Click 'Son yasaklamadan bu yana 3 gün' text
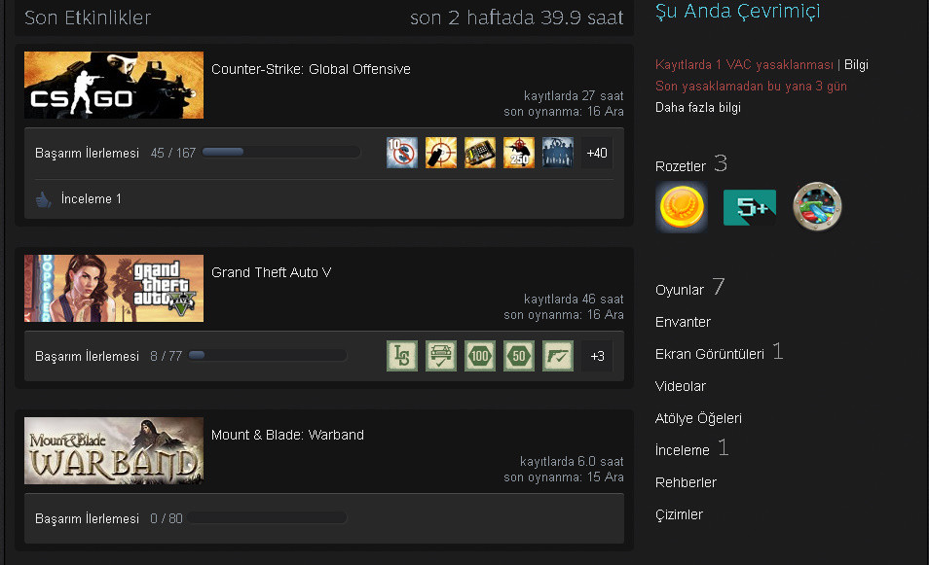This screenshot has width=929, height=565. [751, 86]
